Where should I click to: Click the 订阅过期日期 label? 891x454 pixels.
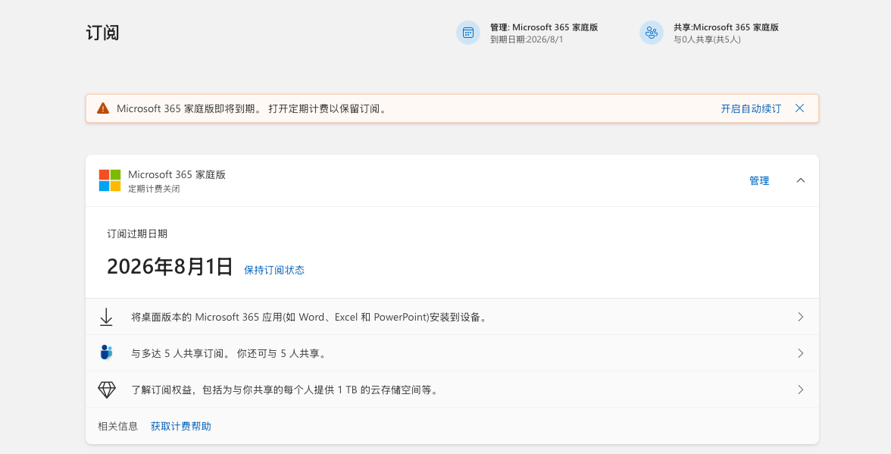coord(137,233)
